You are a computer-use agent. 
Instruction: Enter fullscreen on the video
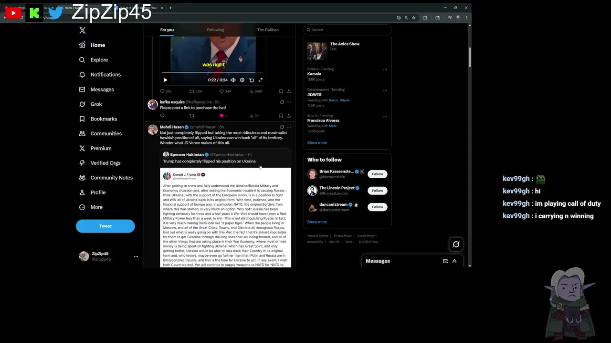(261, 80)
